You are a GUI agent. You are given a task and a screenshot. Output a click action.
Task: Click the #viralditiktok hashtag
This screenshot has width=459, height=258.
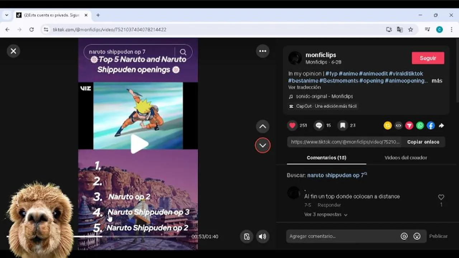click(x=406, y=73)
